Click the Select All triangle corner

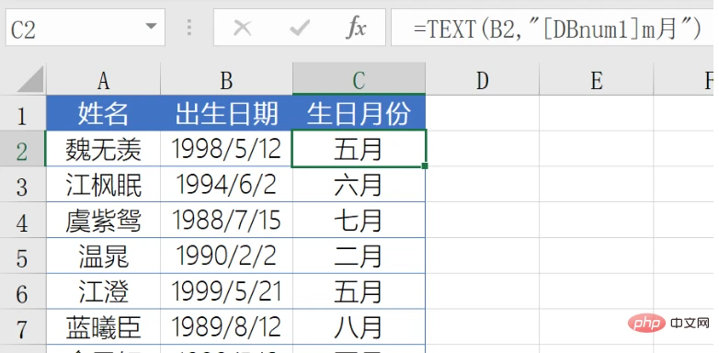point(30,79)
